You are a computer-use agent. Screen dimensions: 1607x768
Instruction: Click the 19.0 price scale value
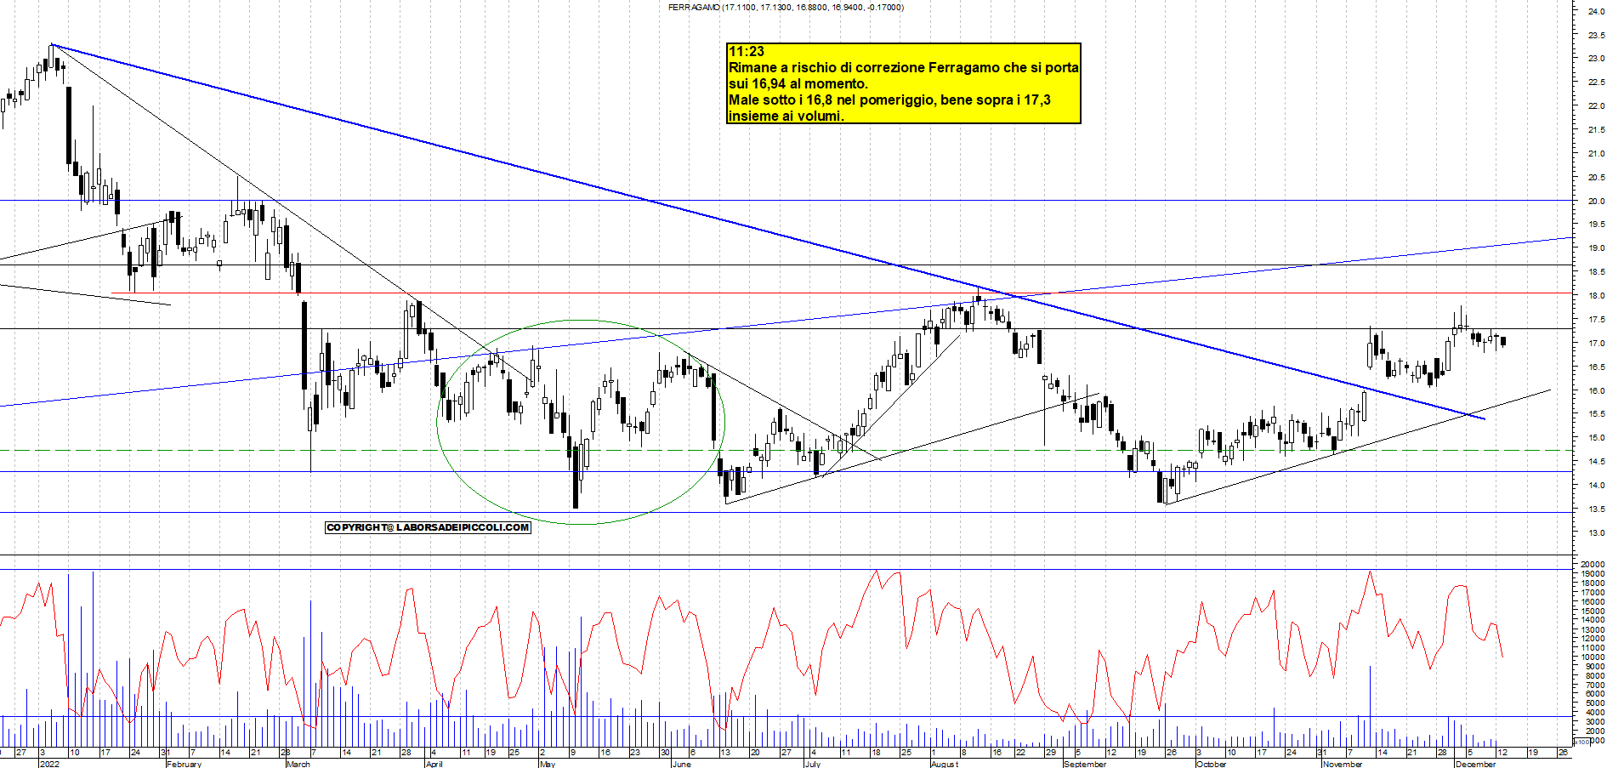pyautogui.click(x=1596, y=248)
